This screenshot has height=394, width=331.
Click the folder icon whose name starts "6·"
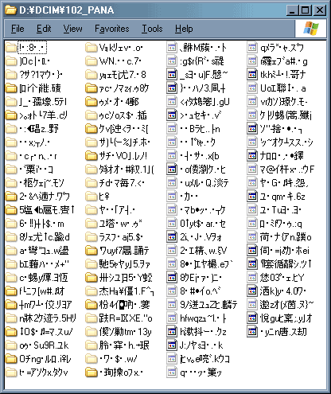point(11,224)
